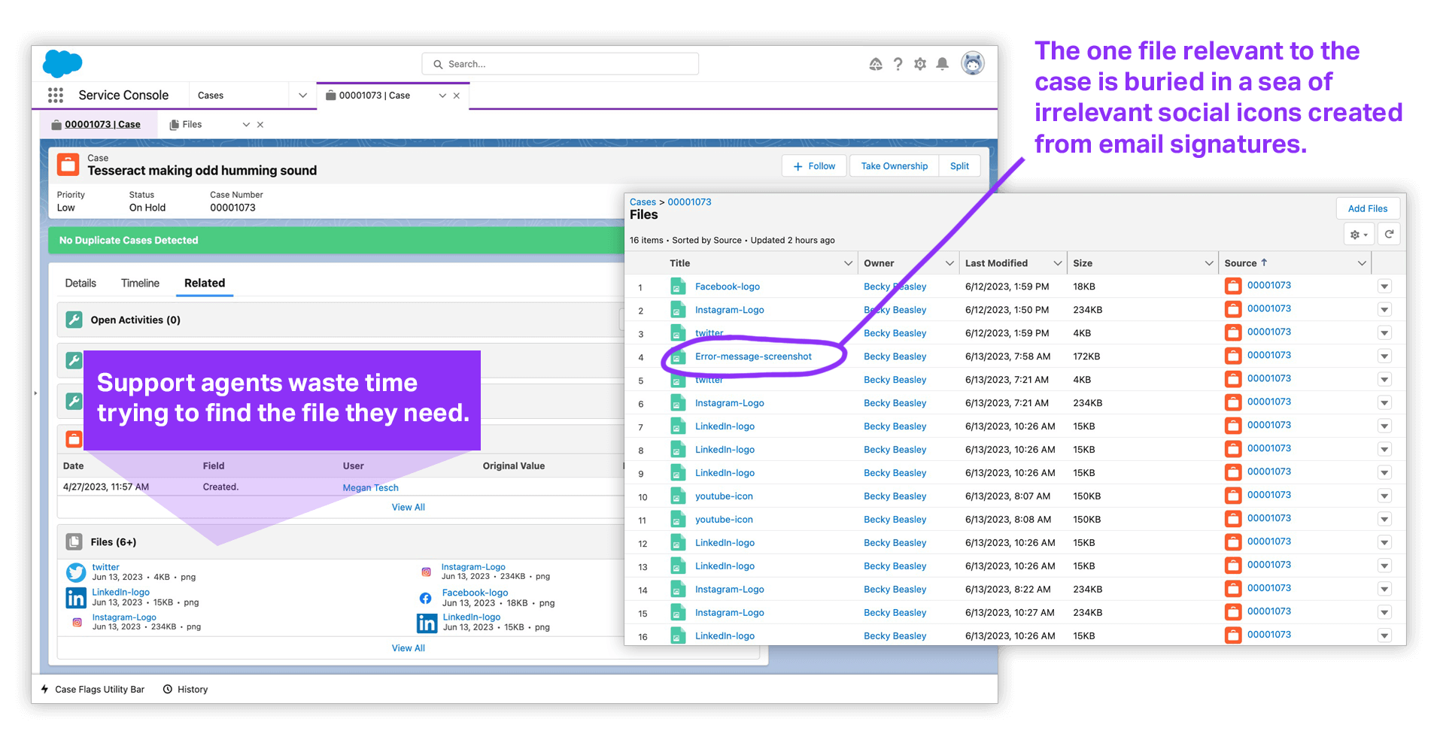Close the Files subtab
Screen dimensions: 1437x734
pyautogui.click(x=260, y=125)
